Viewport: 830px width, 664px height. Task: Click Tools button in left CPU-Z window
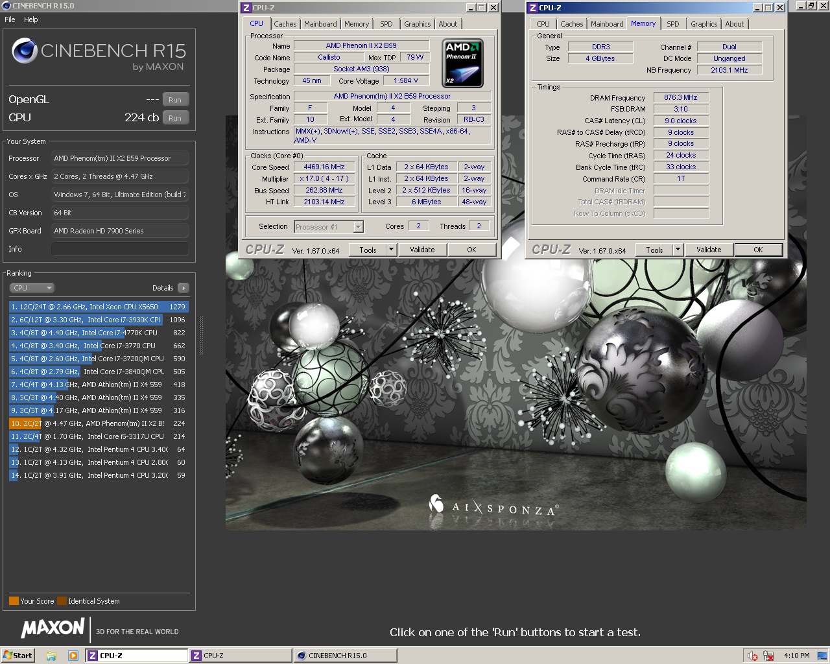(368, 250)
